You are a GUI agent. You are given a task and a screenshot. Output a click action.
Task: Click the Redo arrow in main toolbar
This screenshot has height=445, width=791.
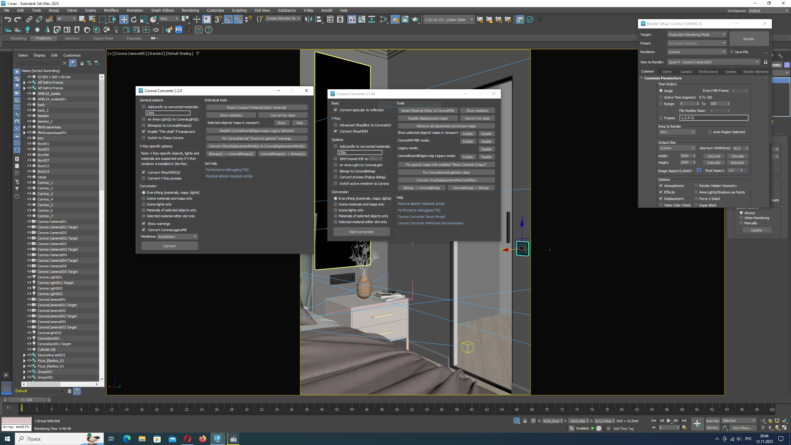click(x=18, y=19)
